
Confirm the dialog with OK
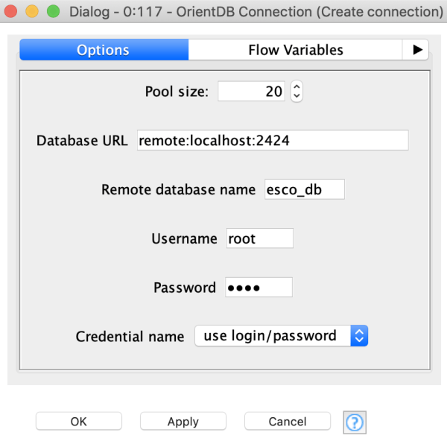(79, 422)
